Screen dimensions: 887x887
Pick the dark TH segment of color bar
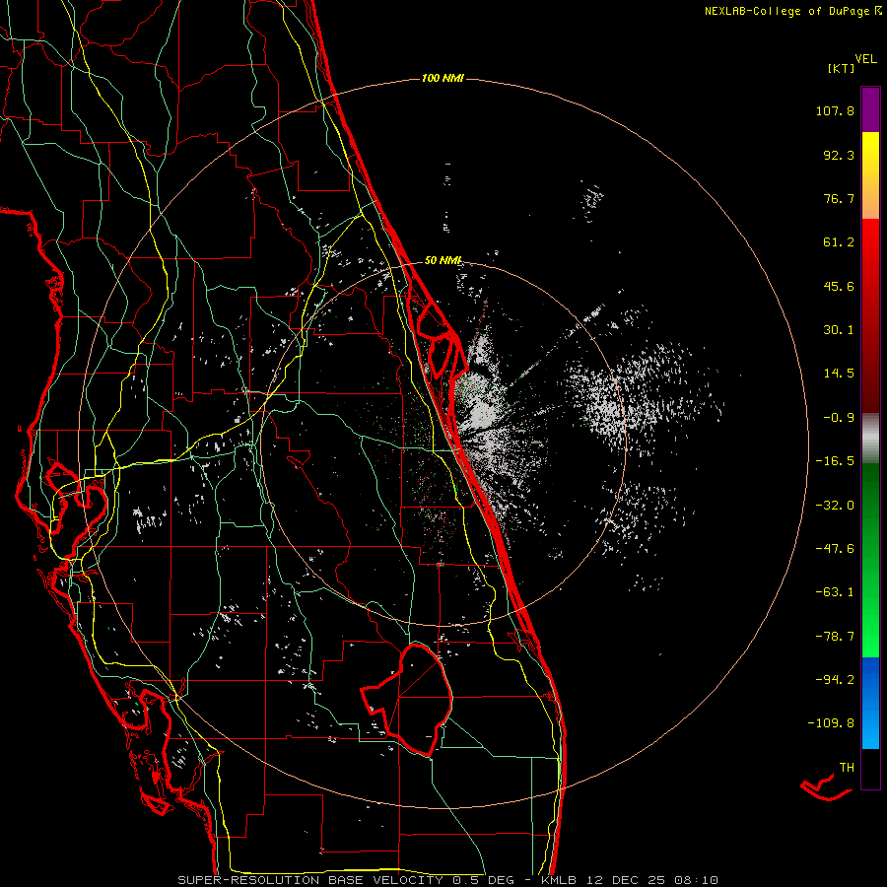click(x=870, y=769)
